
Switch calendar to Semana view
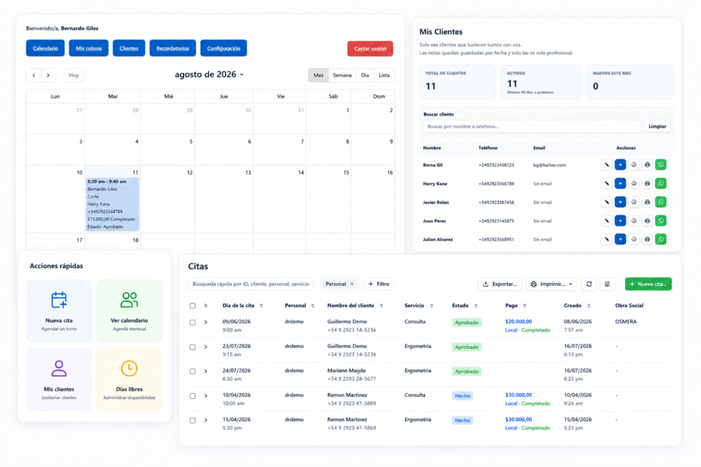click(342, 75)
